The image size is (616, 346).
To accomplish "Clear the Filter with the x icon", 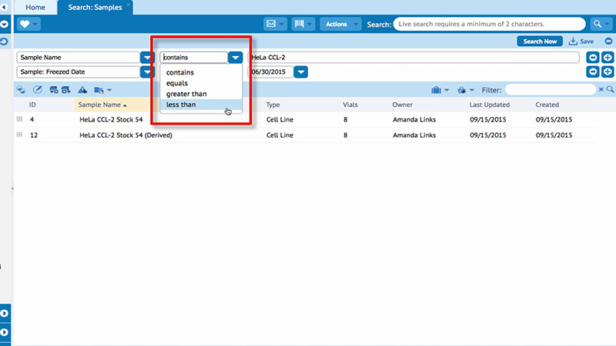I will pos(601,90).
